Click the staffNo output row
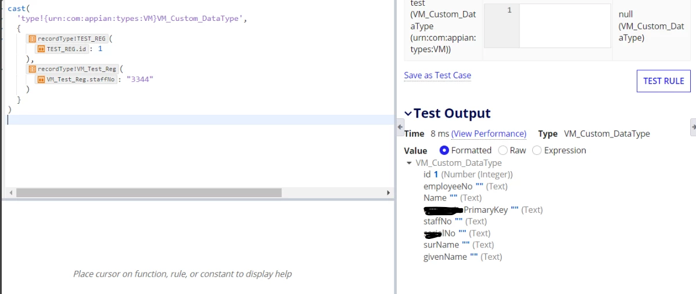696x294 pixels. click(x=455, y=222)
